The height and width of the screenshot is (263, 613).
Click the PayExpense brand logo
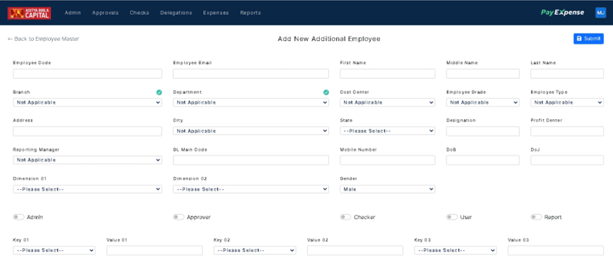point(563,13)
